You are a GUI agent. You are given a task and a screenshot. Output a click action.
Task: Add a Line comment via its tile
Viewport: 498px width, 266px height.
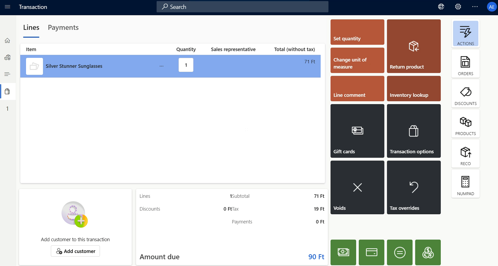pos(357,88)
